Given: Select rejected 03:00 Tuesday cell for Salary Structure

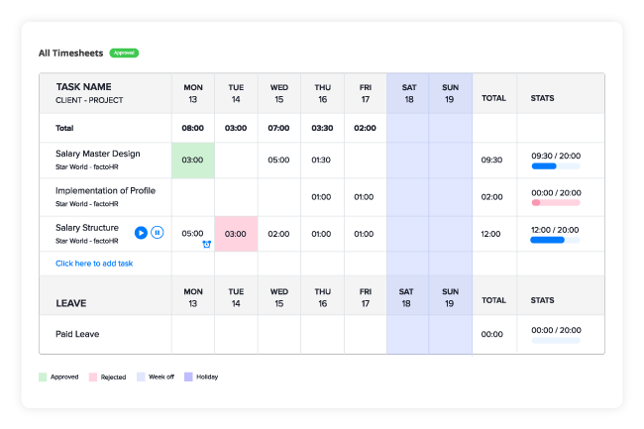Looking at the screenshot, I should tap(236, 234).
